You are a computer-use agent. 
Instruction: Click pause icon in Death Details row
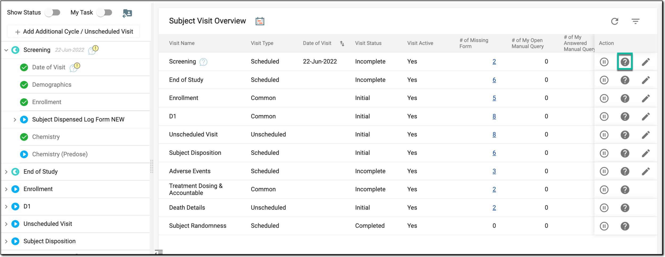point(604,208)
